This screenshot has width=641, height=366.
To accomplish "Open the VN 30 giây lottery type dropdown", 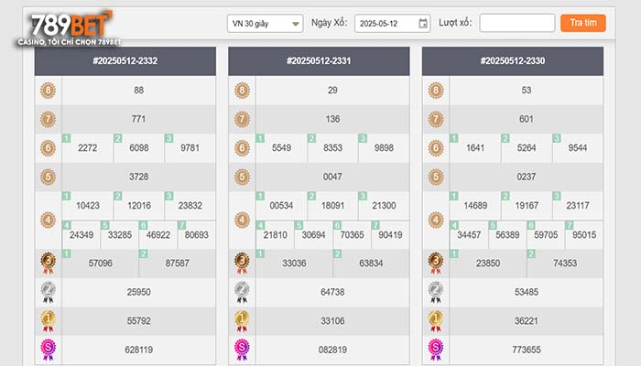I will coord(266,24).
